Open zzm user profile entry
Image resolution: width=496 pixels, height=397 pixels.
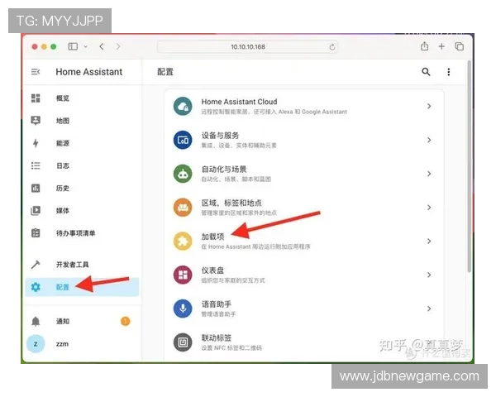click(x=82, y=344)
